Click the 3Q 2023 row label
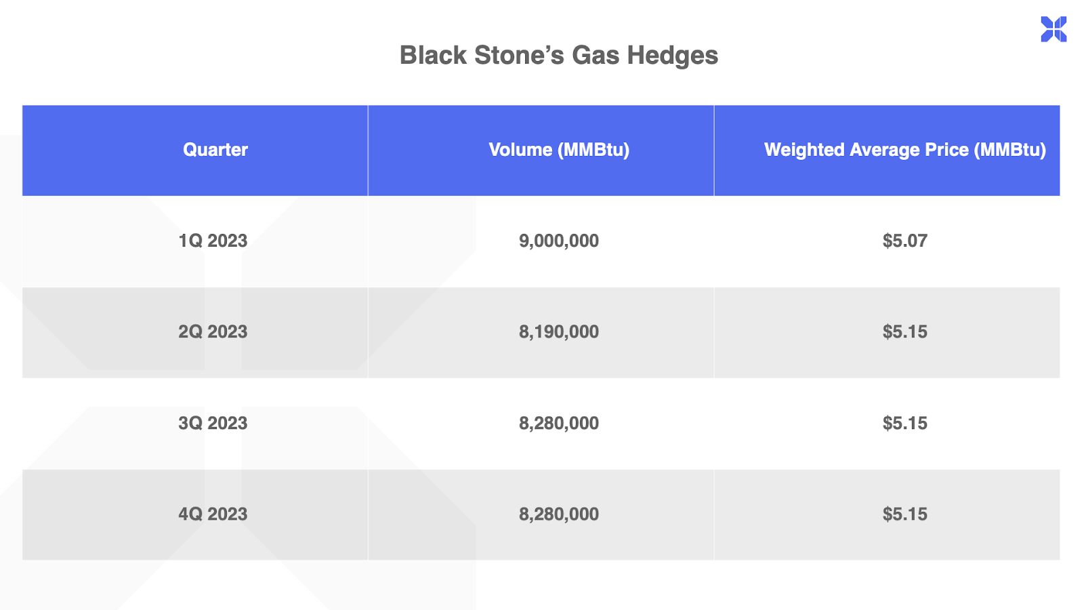This screenshot has height=610, width=1084. pos(213,423)
